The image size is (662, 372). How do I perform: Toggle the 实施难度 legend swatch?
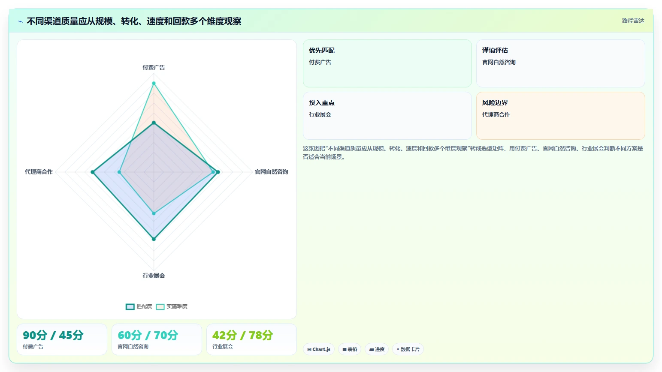click(160, 306)
